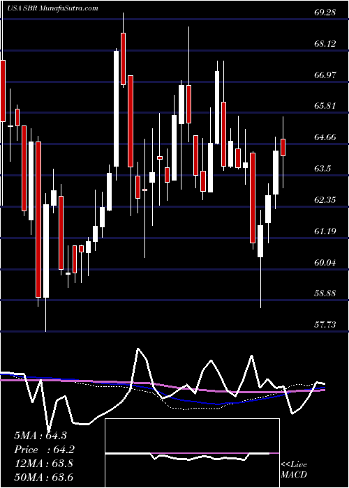
Task: Click the '12MA : 63.8' readout
Action: (43, 464)
